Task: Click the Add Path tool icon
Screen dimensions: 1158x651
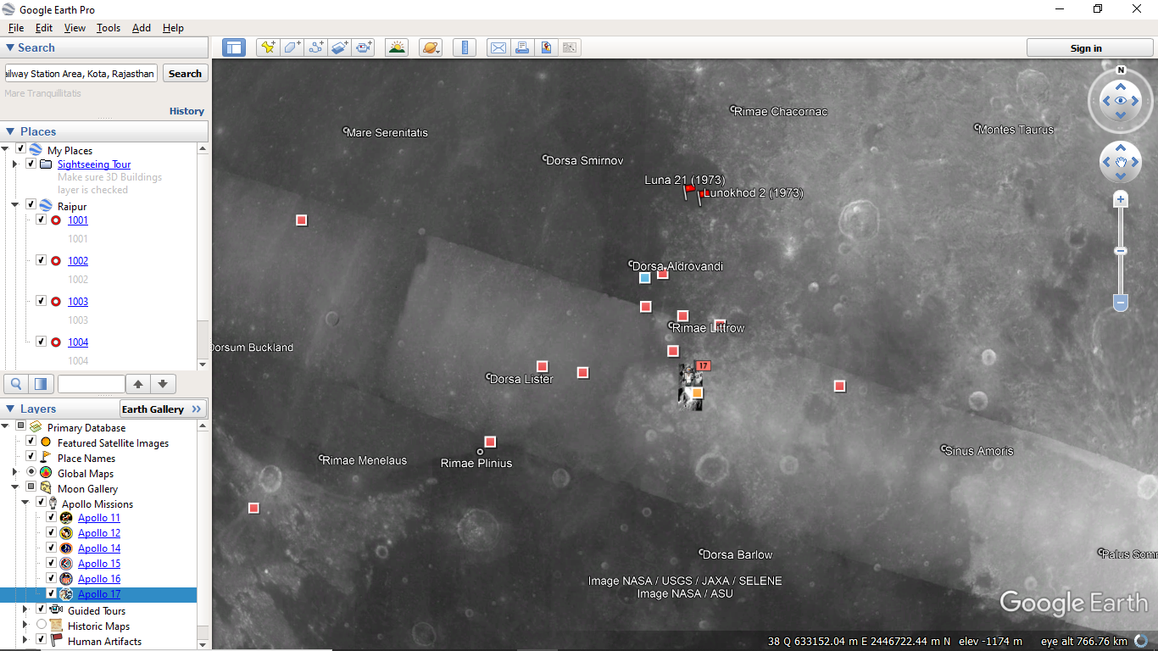Action: click(316, 47)
